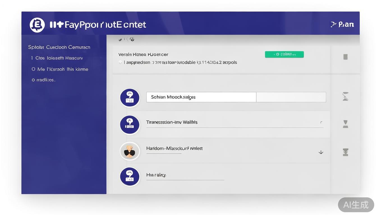This screenshot has width=377, height=215.
Task: Click the round icon beside Hia ralng
Action: tap(130, 177)
